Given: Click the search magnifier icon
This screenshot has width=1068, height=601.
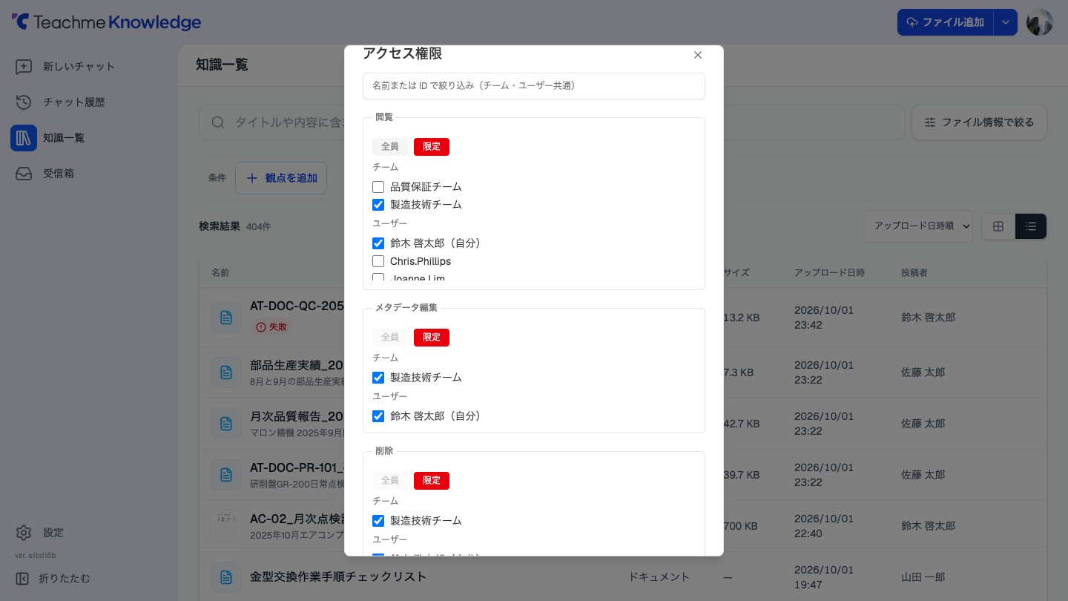Looking at the screenshot, I should pyautogui.click(x=218, y=122).
